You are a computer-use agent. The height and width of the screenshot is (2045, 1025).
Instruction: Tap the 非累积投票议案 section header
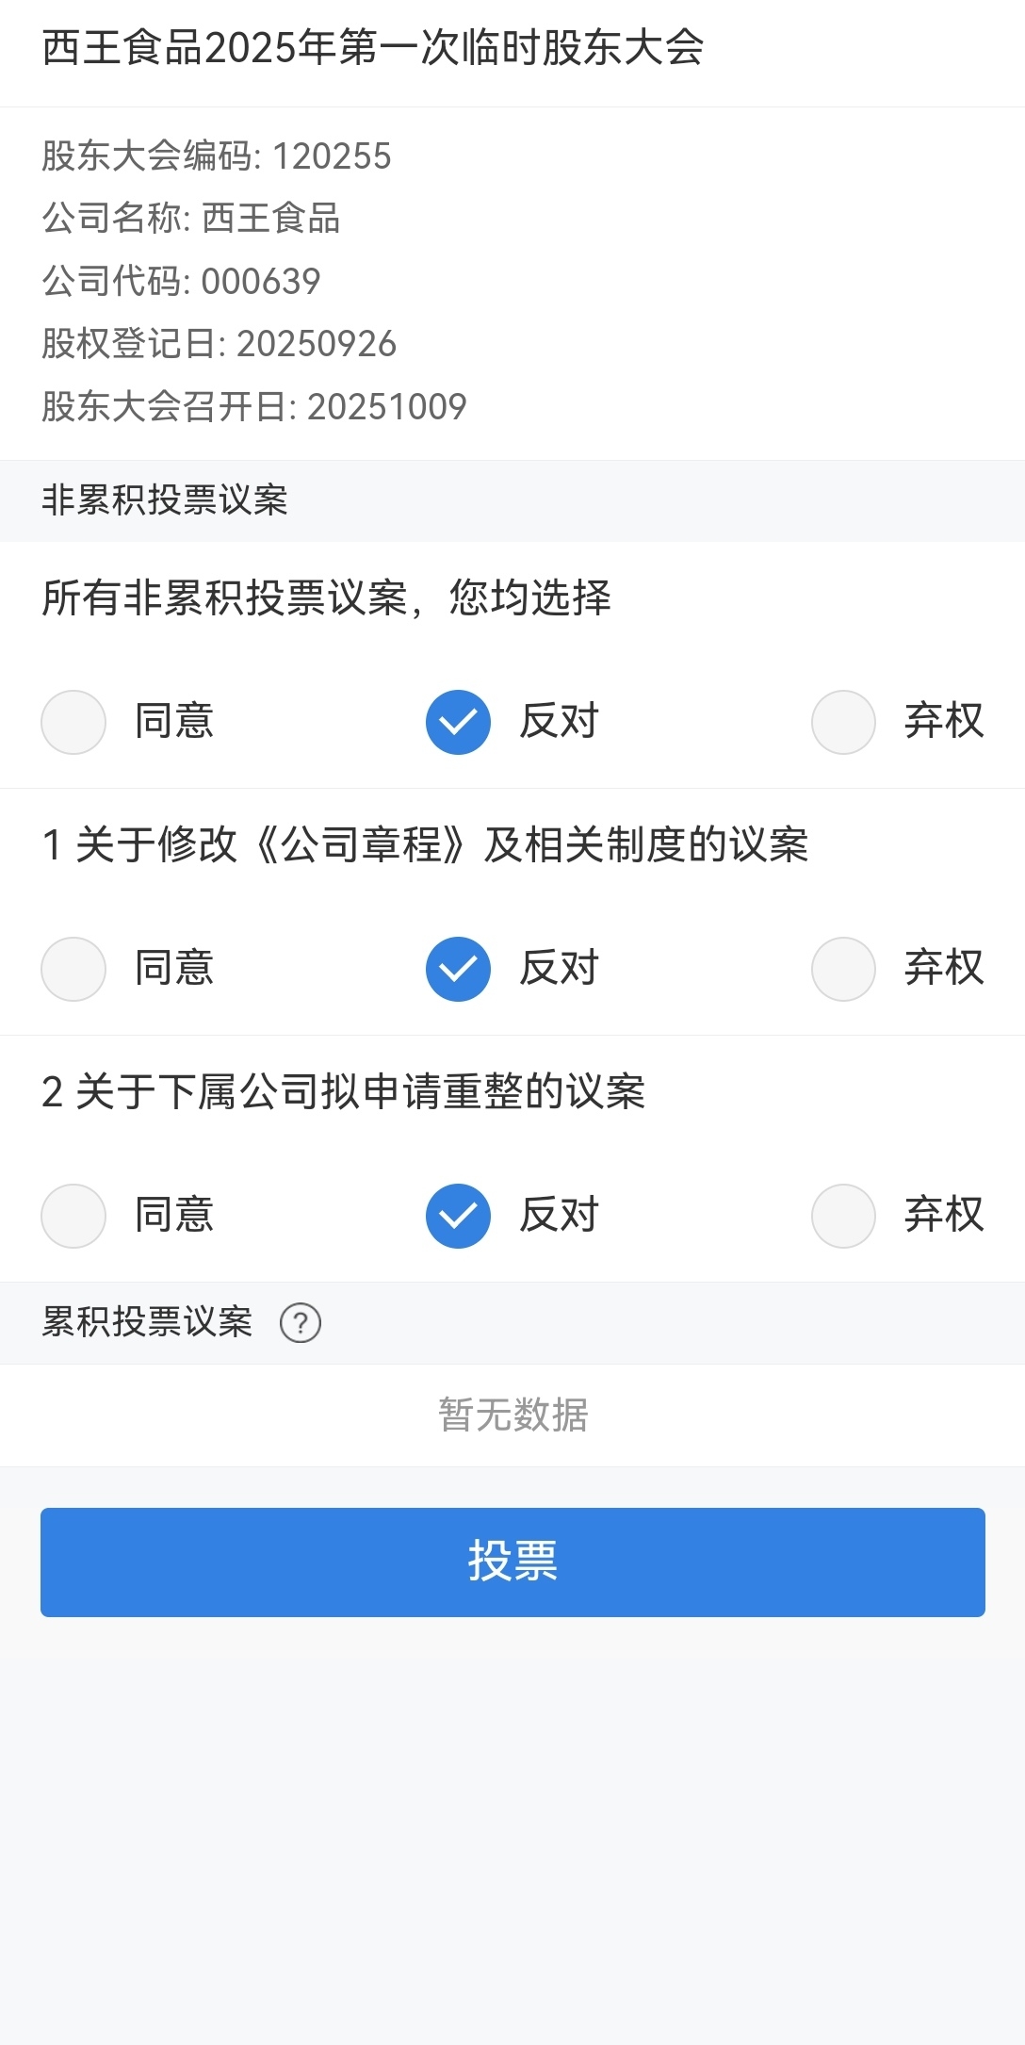click(x=165, y=500)
